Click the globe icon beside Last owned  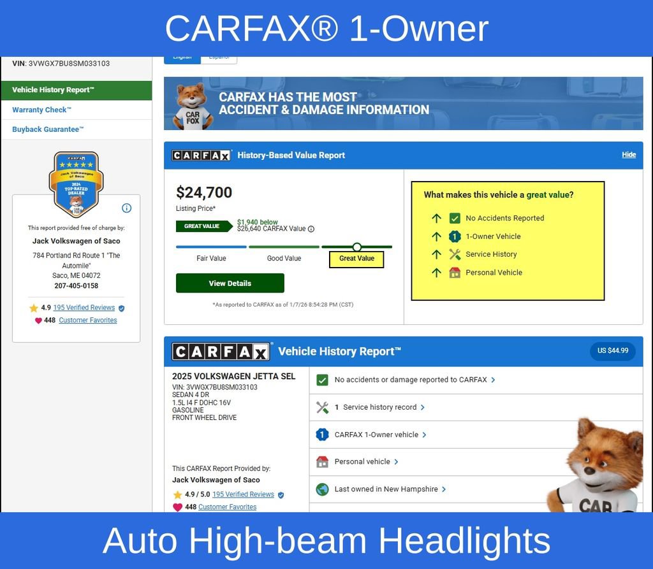tap(323, 489)
